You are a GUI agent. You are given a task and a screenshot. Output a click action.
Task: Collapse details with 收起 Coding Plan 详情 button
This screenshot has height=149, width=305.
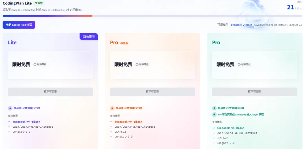point(19,25)
